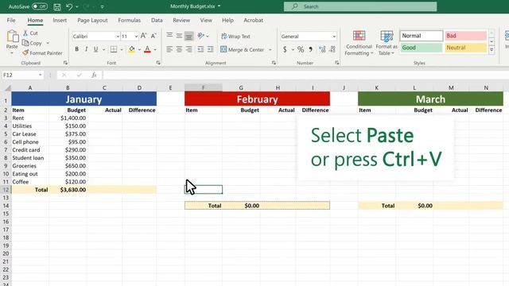This screenshot has height=286, width=509.
Task: Click the Save disk icon
Action: click(x=57, y=6)
